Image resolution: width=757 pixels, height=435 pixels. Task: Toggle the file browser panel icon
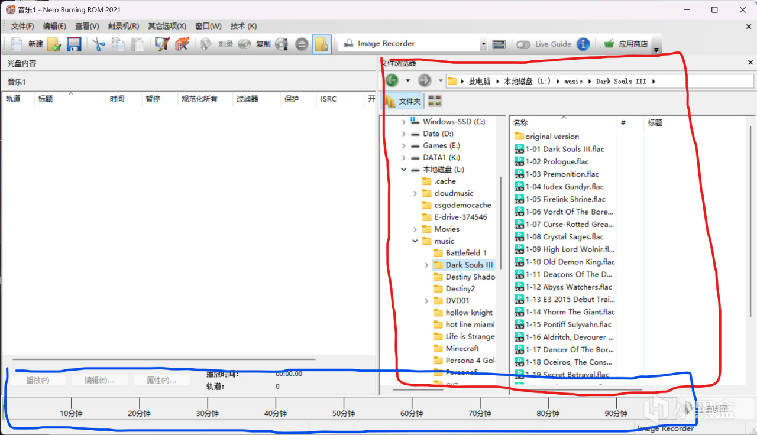pyautogui.click(x=321, y=44)
